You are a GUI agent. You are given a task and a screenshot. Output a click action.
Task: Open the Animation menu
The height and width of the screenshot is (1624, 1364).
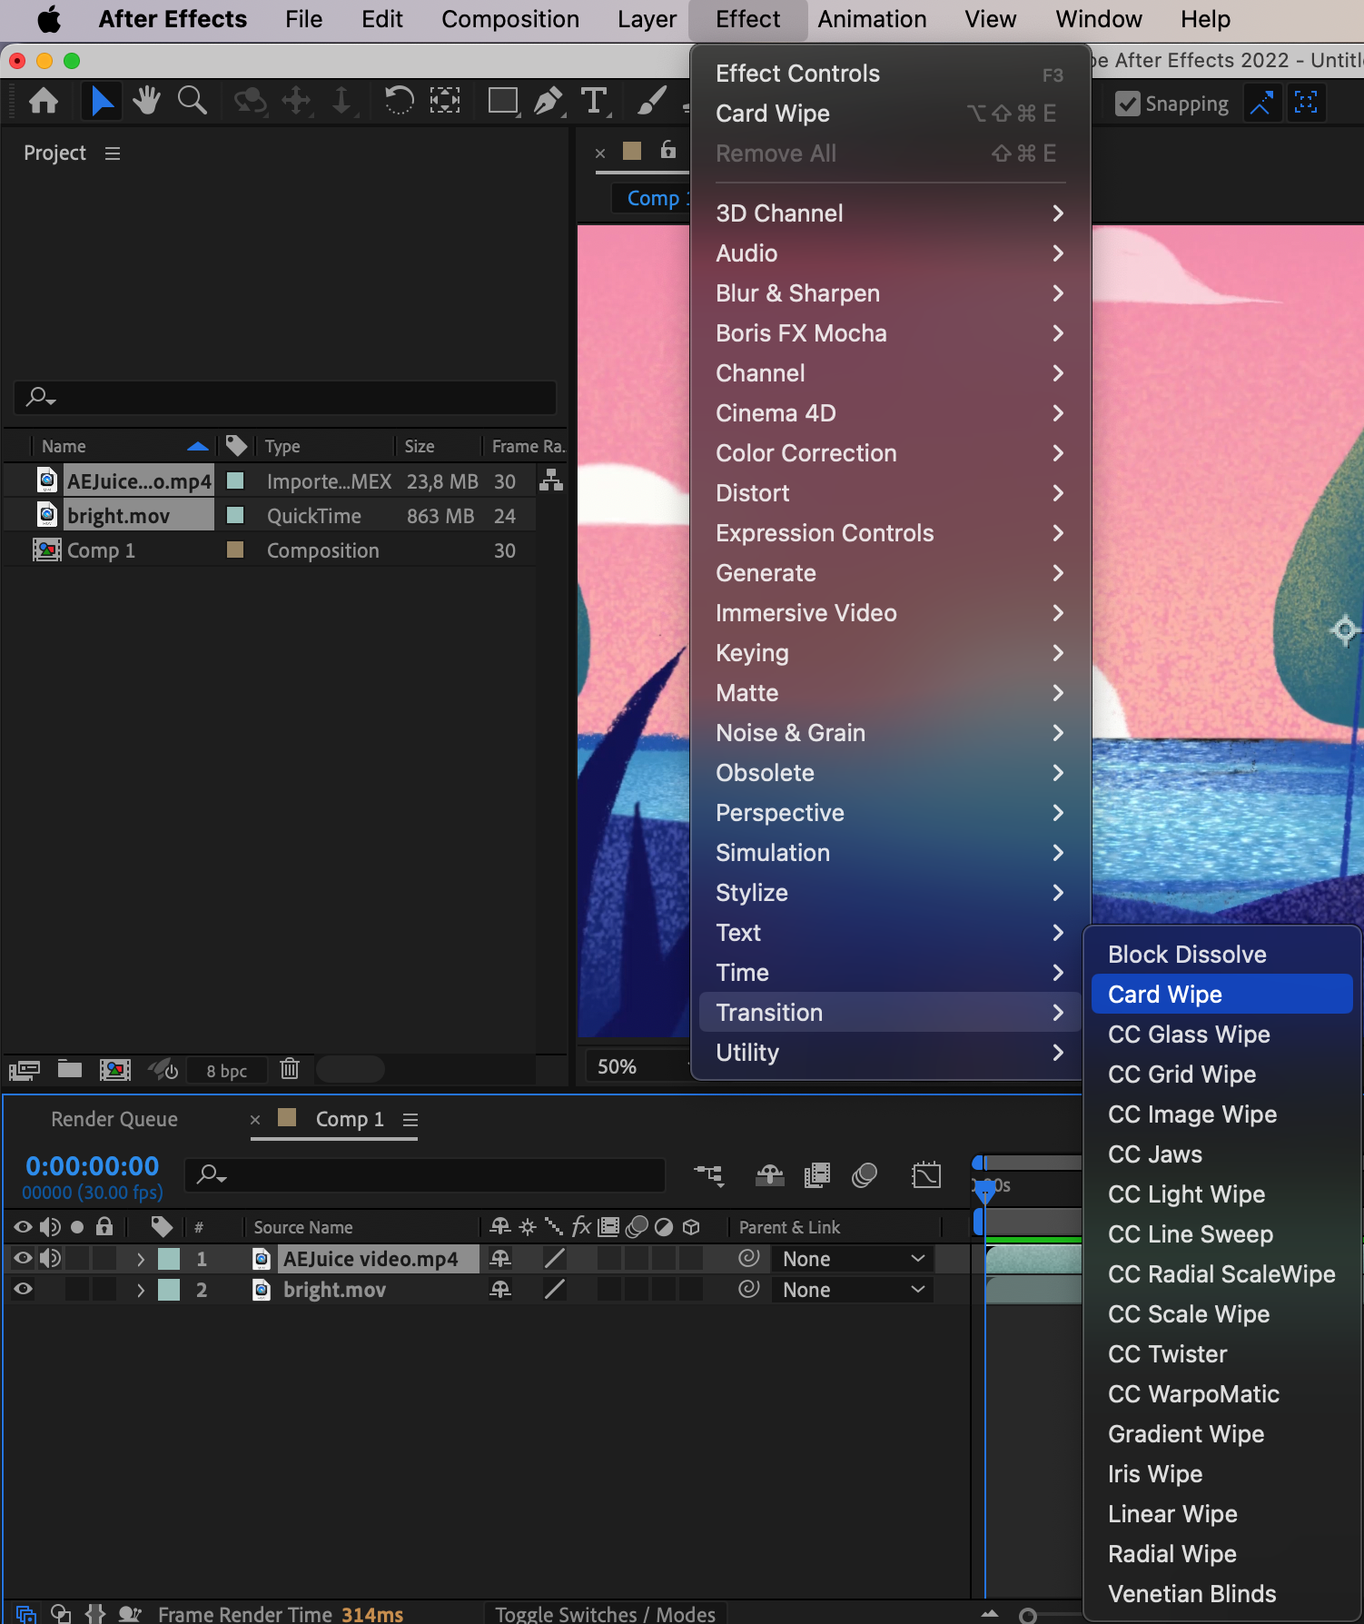(x=872, y=19)
